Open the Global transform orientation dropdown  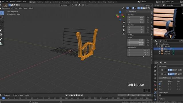click(x=65, y=5)
